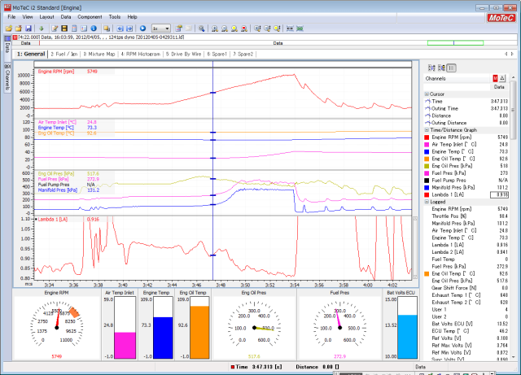Click the blue right arrow next icon
The width and height of the screenshot is (521, 375).
(129, 28)
